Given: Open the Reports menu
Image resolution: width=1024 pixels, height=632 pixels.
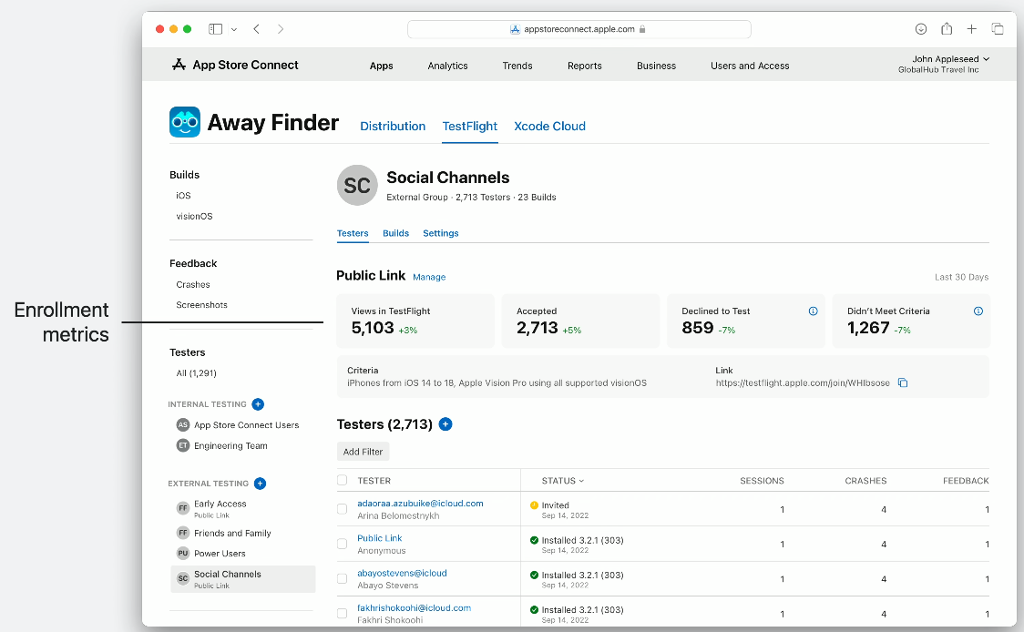Looking at the screenshot, I should [x=585, y=66].
